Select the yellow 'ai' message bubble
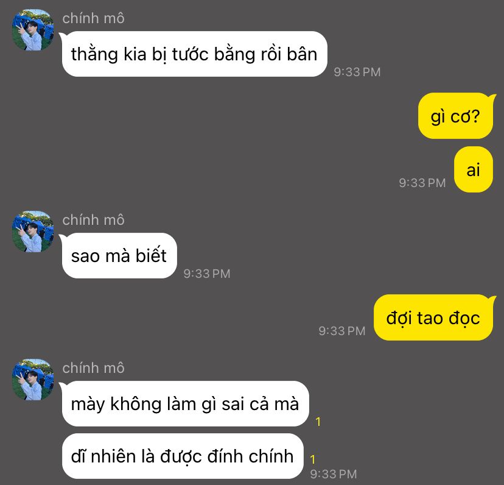Screen dimensions: 504x485 coord(474,169)
